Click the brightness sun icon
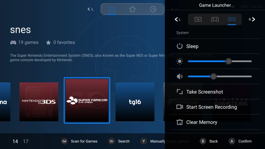This screenshot has height=149, width=265. 180,61
